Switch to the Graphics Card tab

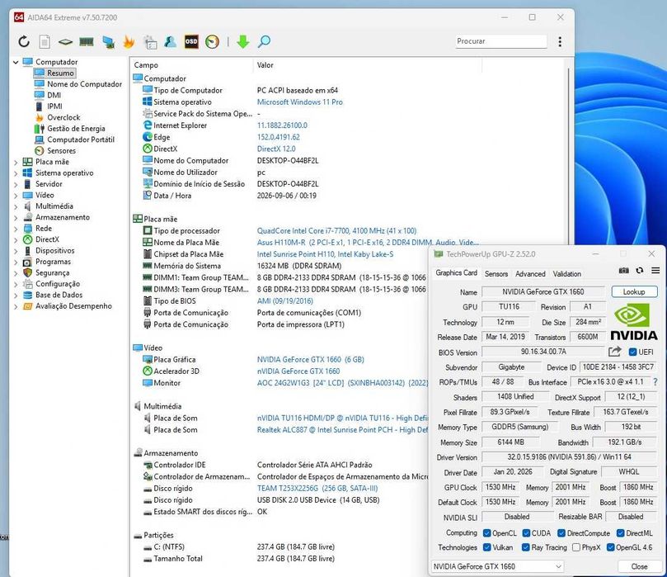457,273
